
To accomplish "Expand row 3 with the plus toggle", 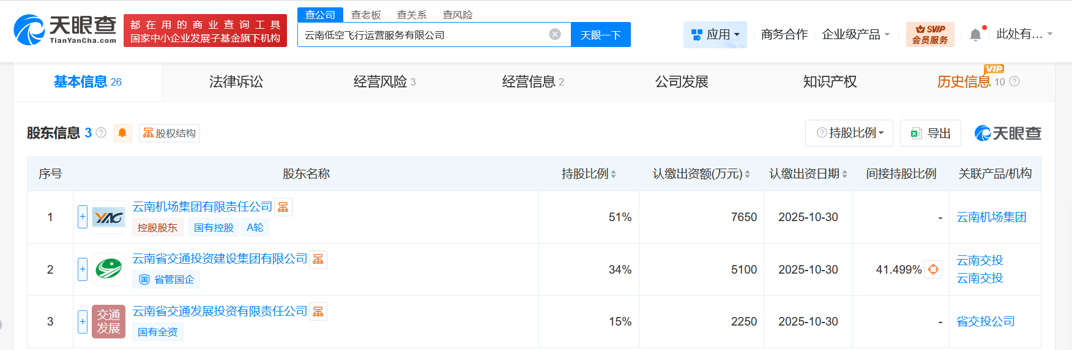I will coord(83,321).
